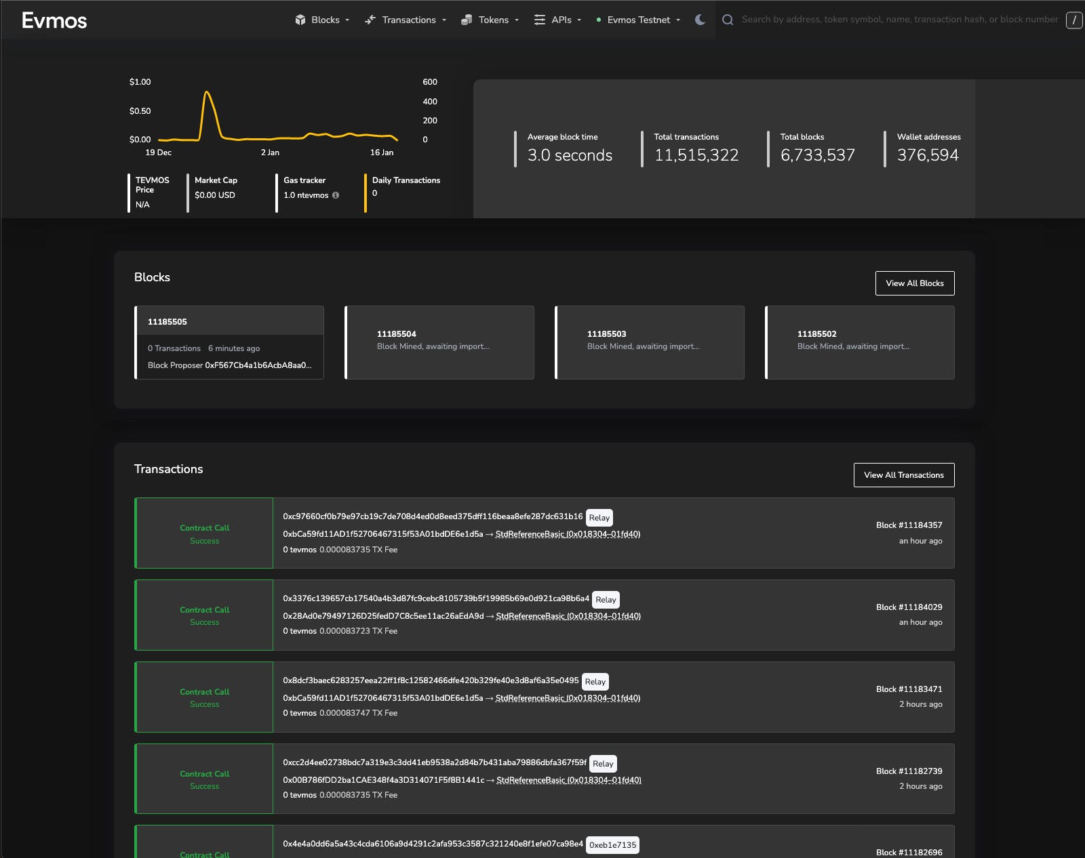Click View All Transactions button
This screenshot has width=1085, height=858.
coord(904,475)
